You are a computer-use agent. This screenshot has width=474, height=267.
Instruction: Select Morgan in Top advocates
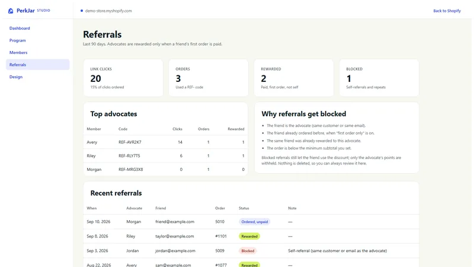pyautogui.click(x=94, y=169)
